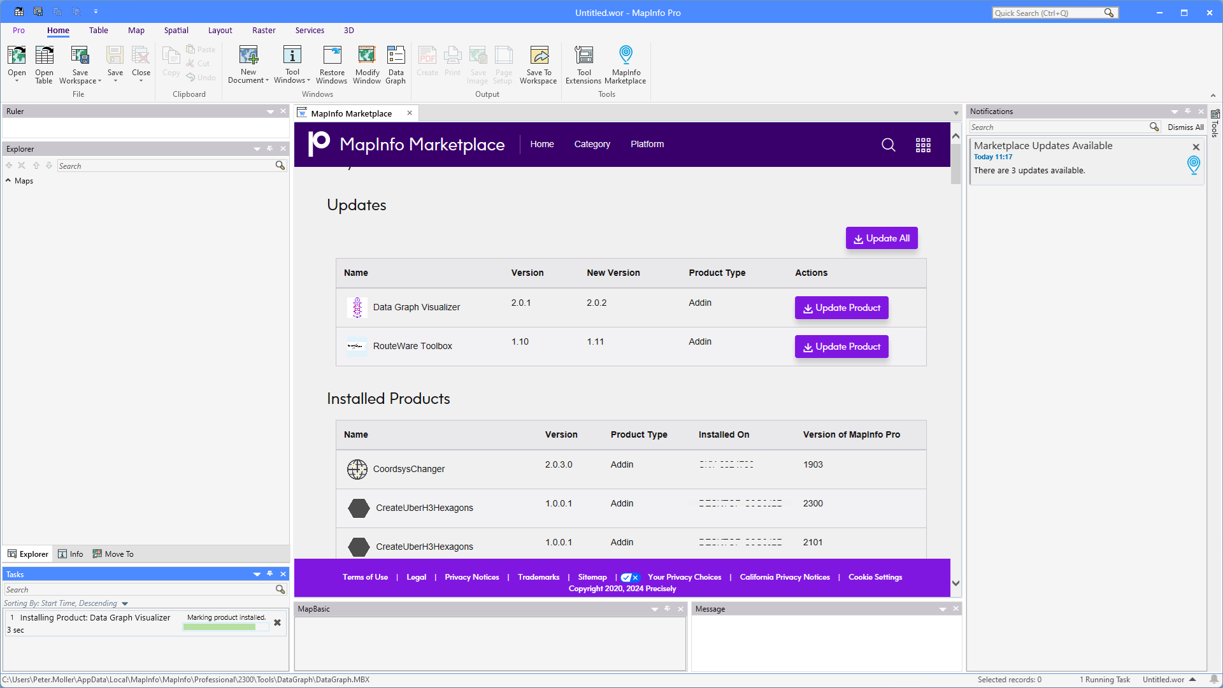Switch to the Spatial ribbon tab
Image resolution: width=1223 pixels, height=688 pixels.
[x=176, y=30]
